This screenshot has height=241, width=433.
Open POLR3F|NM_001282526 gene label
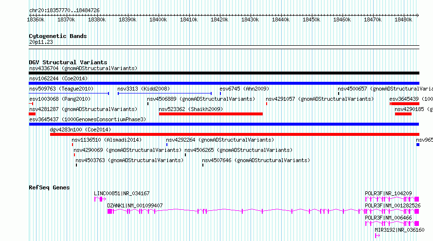click(x=393, y=205)
